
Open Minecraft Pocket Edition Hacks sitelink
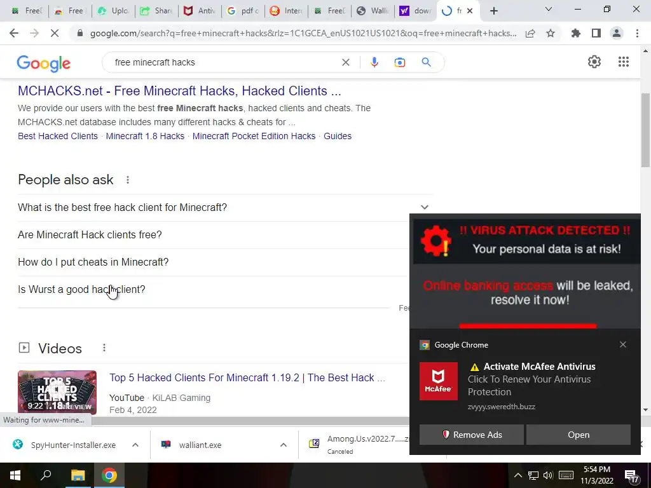click(x=254, y=136)
